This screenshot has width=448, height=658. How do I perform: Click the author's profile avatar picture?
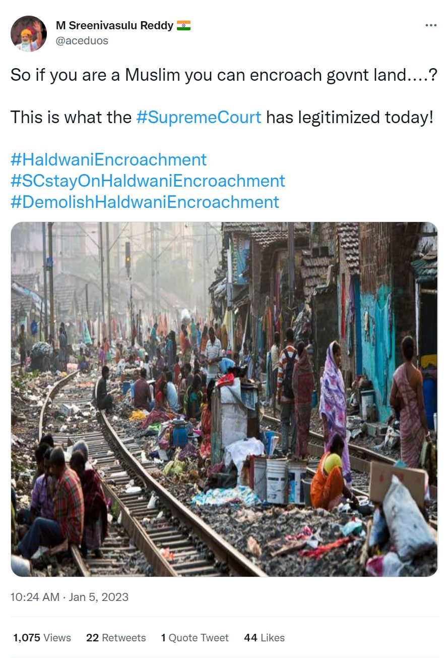click(29, 34)
